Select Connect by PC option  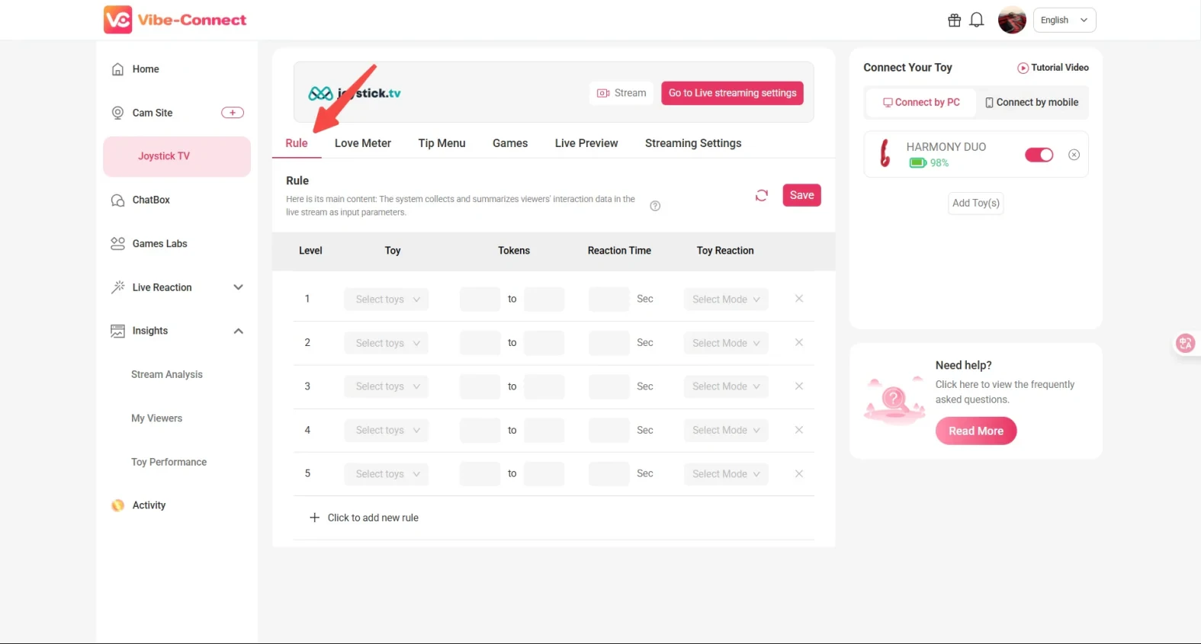(921, 103)
